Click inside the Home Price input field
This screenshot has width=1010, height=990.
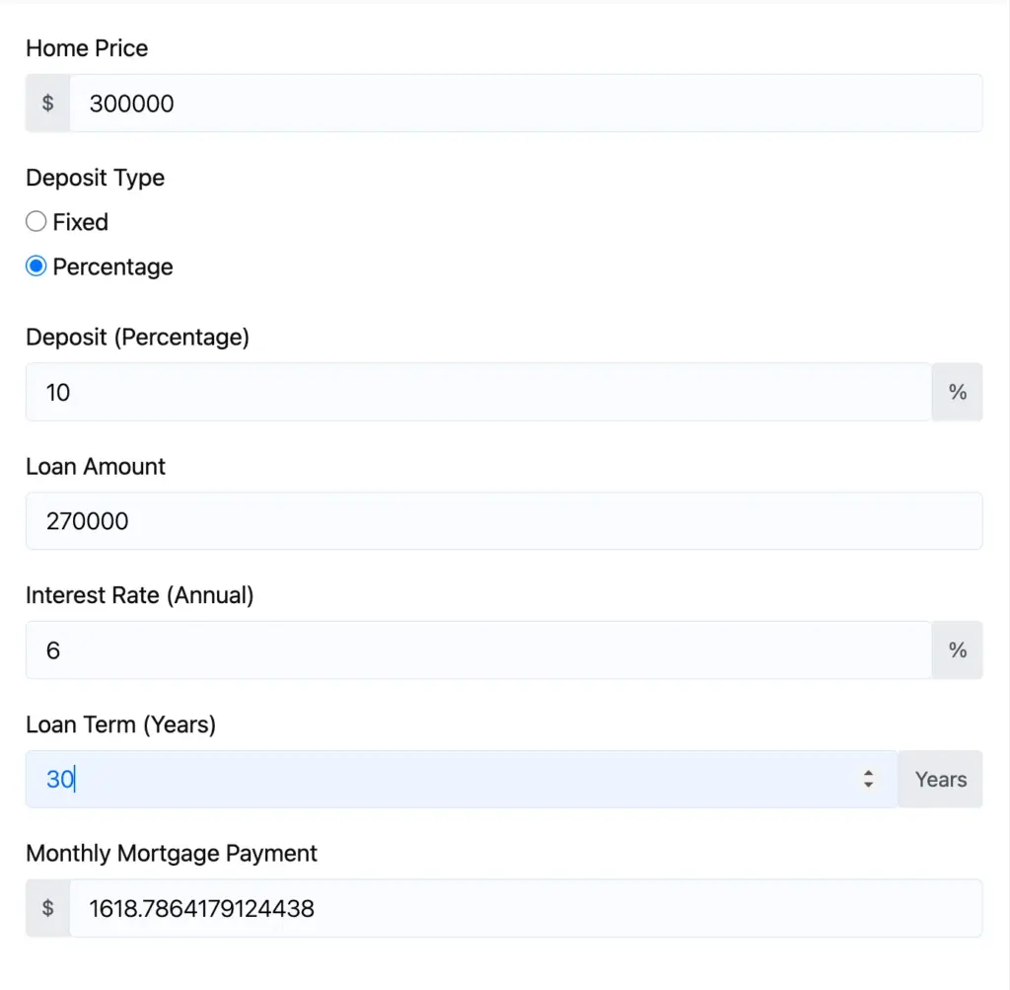[395, 103]
